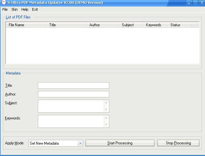Open the File menu
205x156 pixels.
(5, 9)
